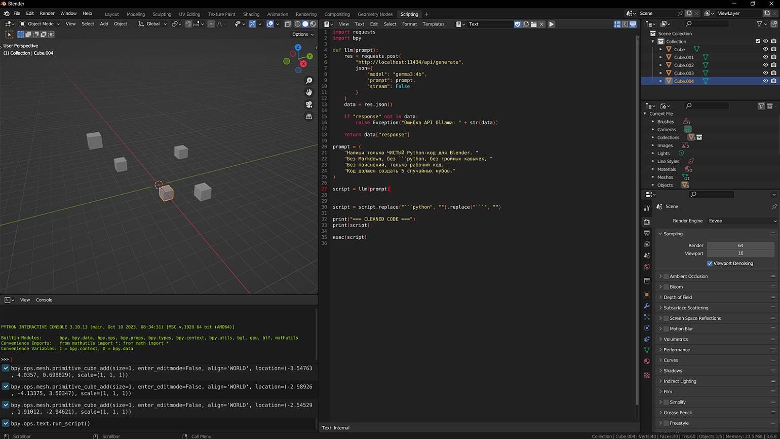Click the viewport Options button
Image resolution: width=780 pixels, height=439 pixels.
pos(302,34)
